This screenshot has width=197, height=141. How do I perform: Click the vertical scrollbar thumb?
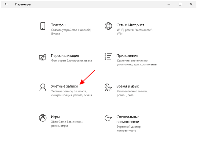[196, 84]
